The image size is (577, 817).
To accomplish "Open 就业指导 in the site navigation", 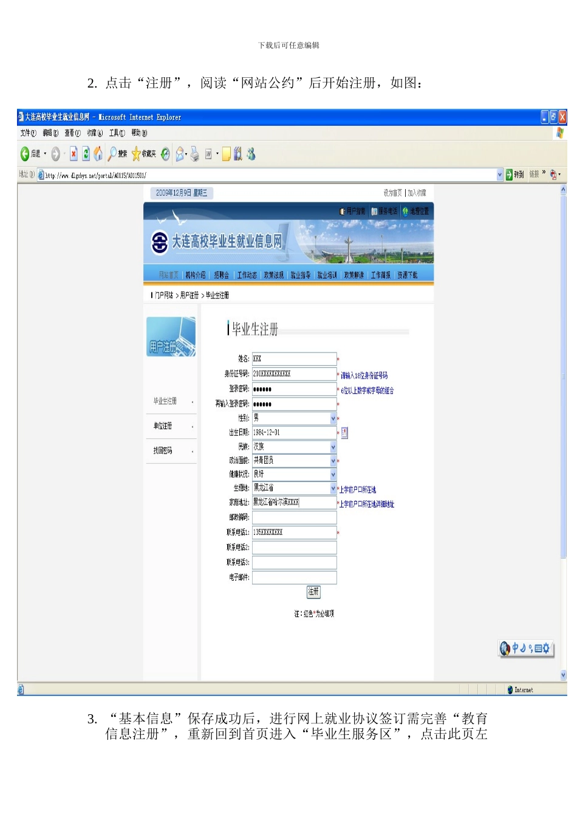I will point(301,275).
